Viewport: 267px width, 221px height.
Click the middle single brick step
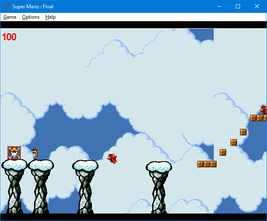tap(234, 142)
